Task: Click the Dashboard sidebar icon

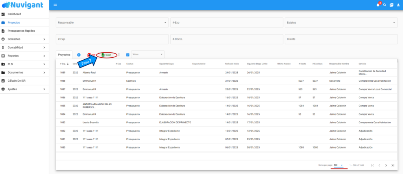Action: (x=3, y=14)
